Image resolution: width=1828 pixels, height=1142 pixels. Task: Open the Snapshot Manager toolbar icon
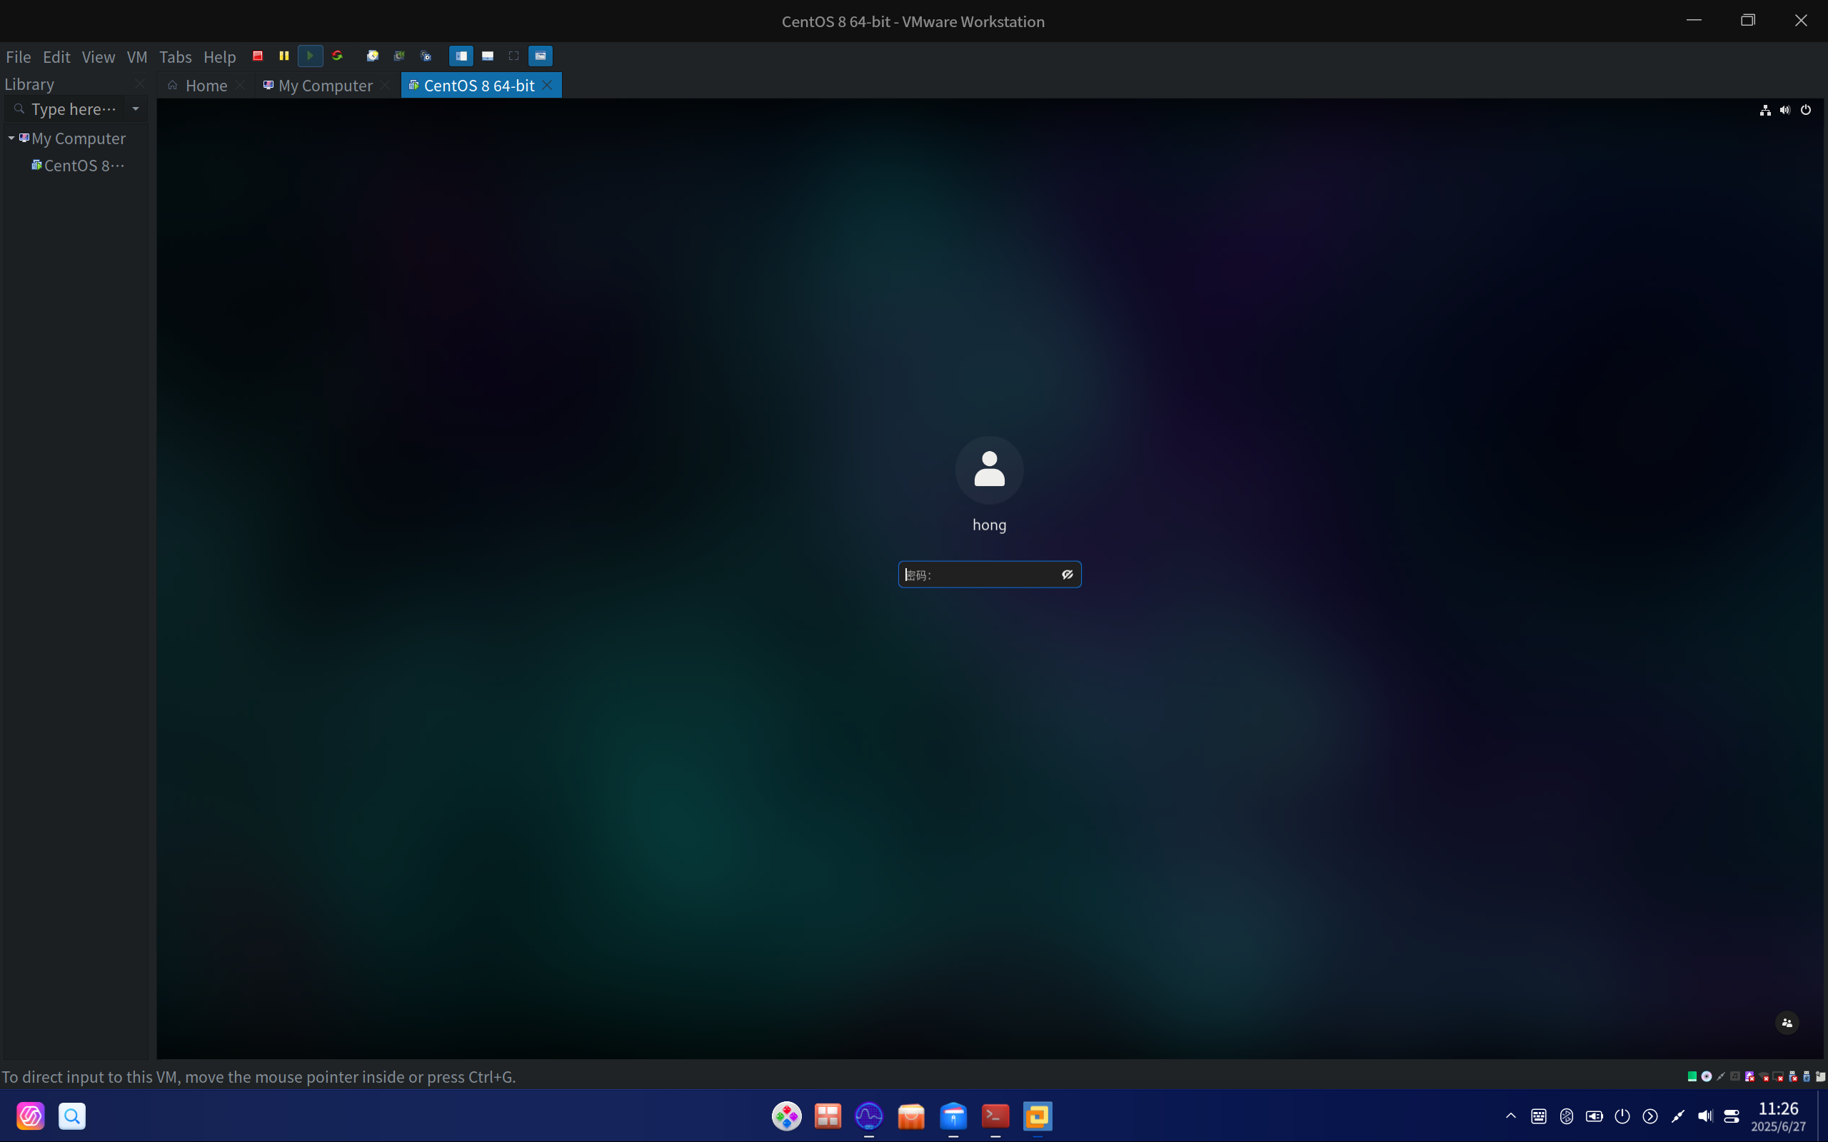click(x=426, y=56)
